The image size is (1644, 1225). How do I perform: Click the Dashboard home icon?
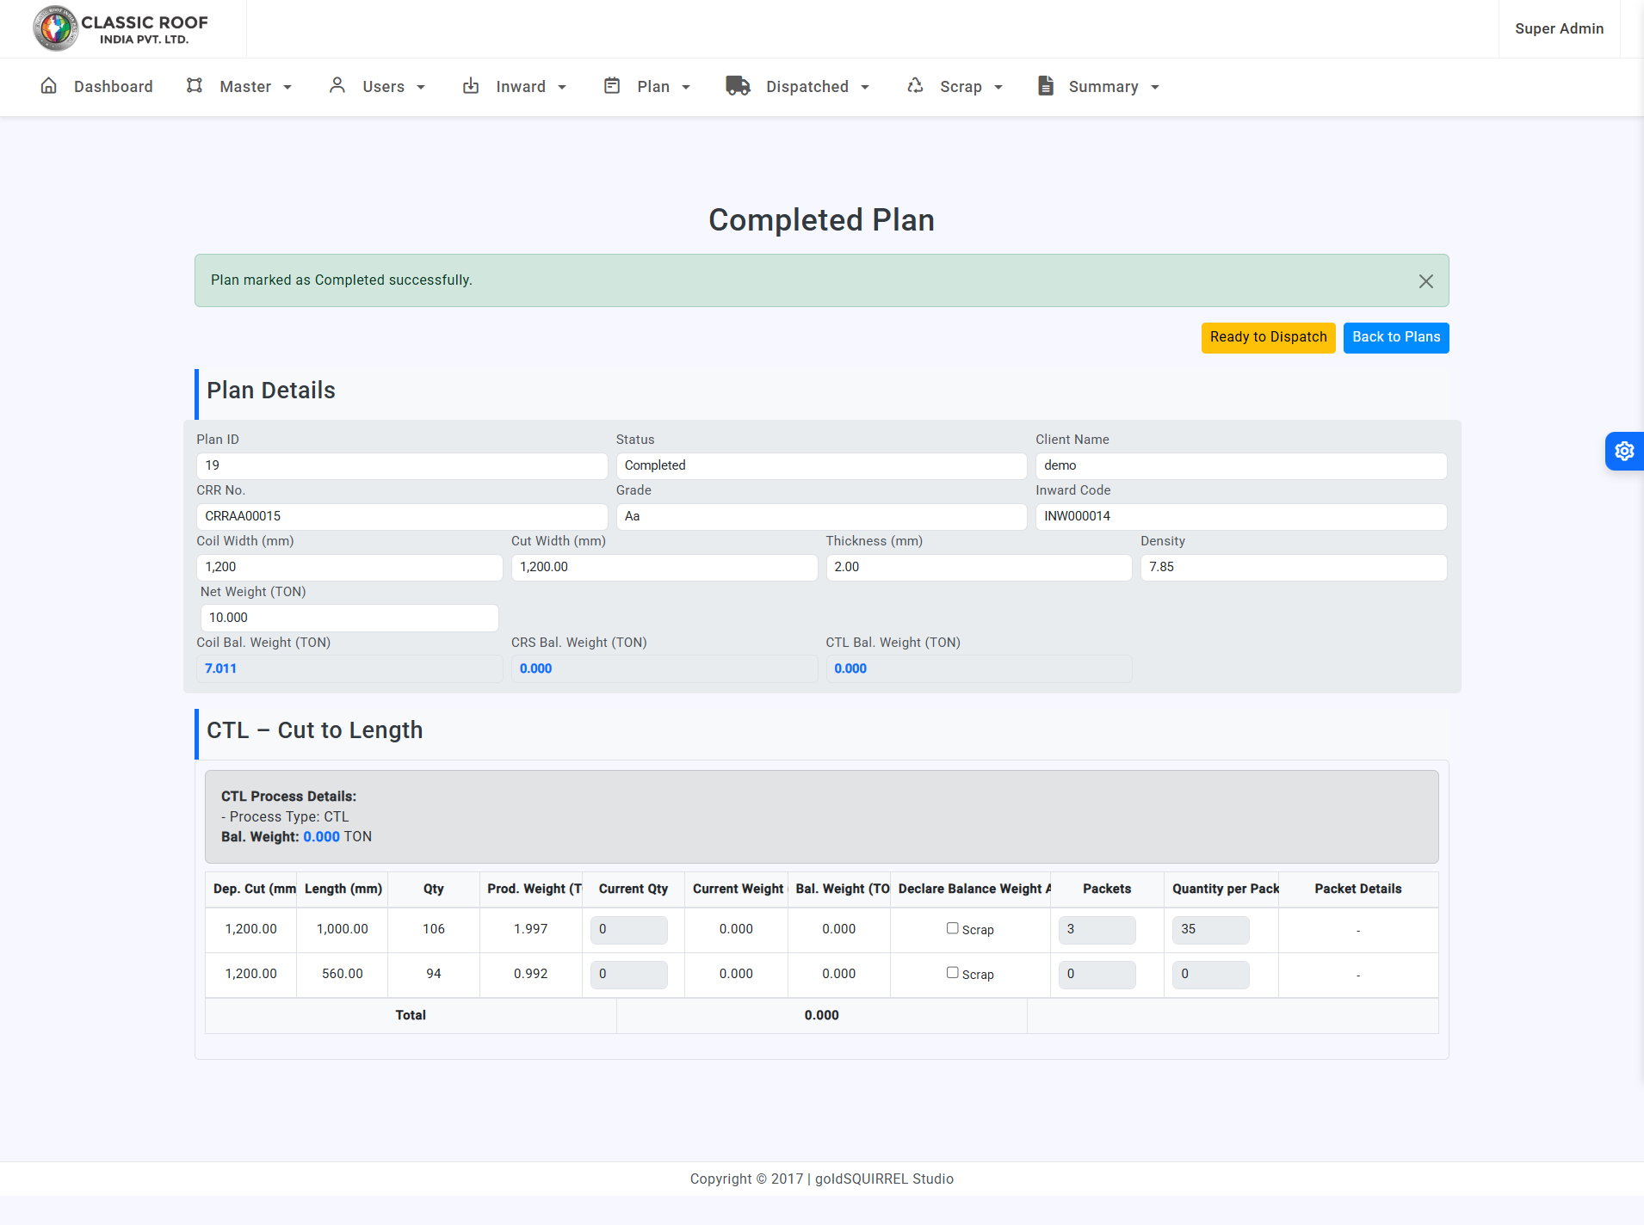click(49, 86)
